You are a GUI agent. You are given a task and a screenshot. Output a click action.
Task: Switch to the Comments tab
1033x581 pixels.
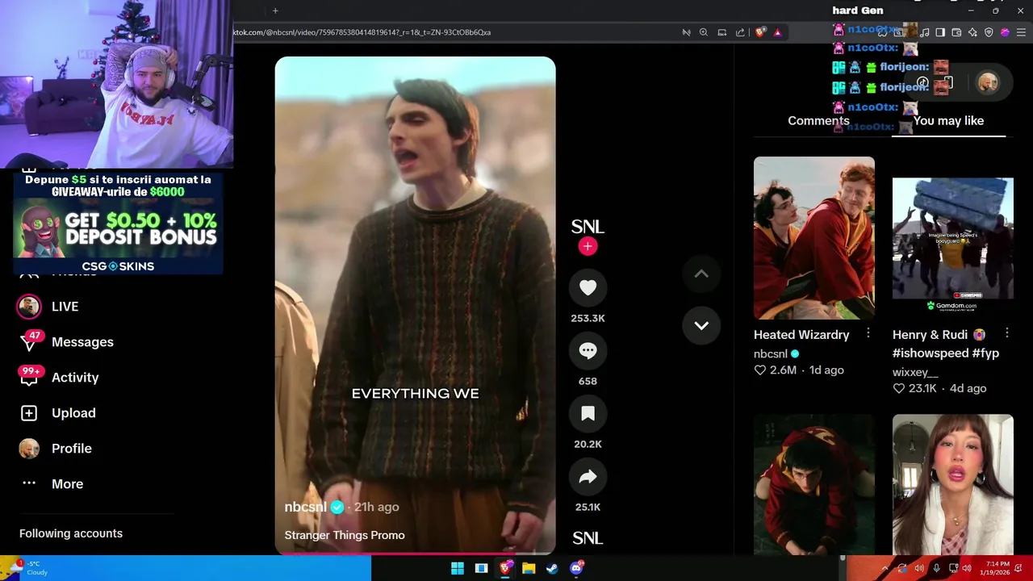818,120
